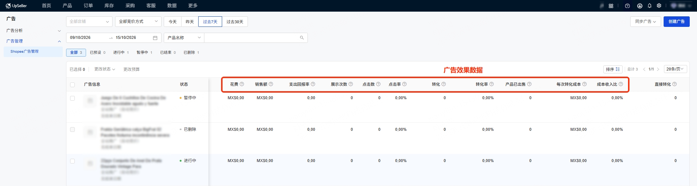Switch to the 已删除 status filter tab
Viewport: 697px width, 186px height.
click(x=191, y=53)
